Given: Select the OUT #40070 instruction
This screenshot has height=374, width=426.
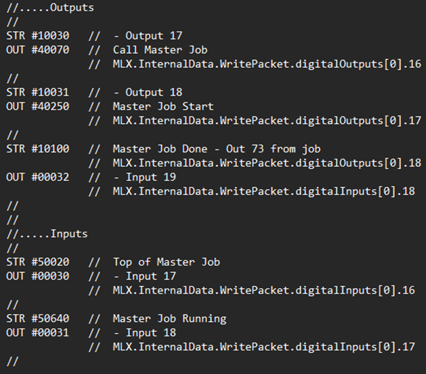Looking at the screenshot, I should tap(38, 50).
